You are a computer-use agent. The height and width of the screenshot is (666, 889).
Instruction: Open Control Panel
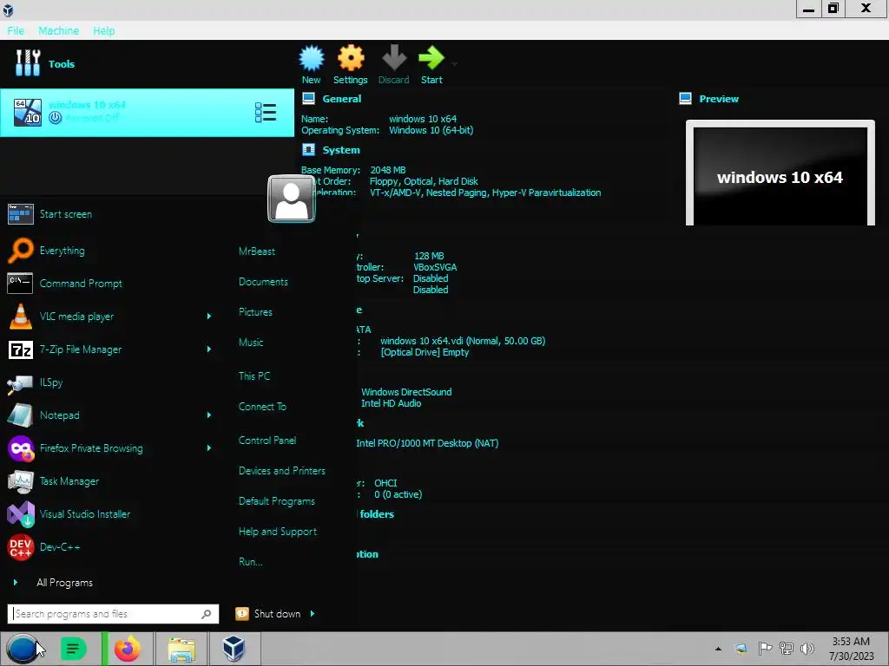[x=267, y=440]
